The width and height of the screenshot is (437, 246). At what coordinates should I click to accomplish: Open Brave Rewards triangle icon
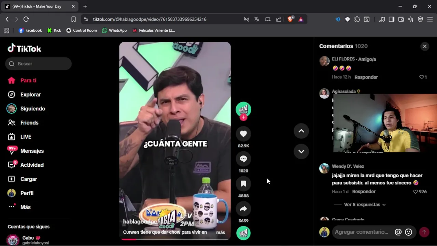click(301, 19)
